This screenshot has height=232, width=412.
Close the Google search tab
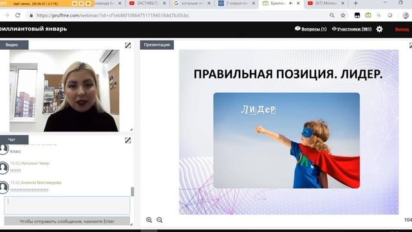click(209, 3)
